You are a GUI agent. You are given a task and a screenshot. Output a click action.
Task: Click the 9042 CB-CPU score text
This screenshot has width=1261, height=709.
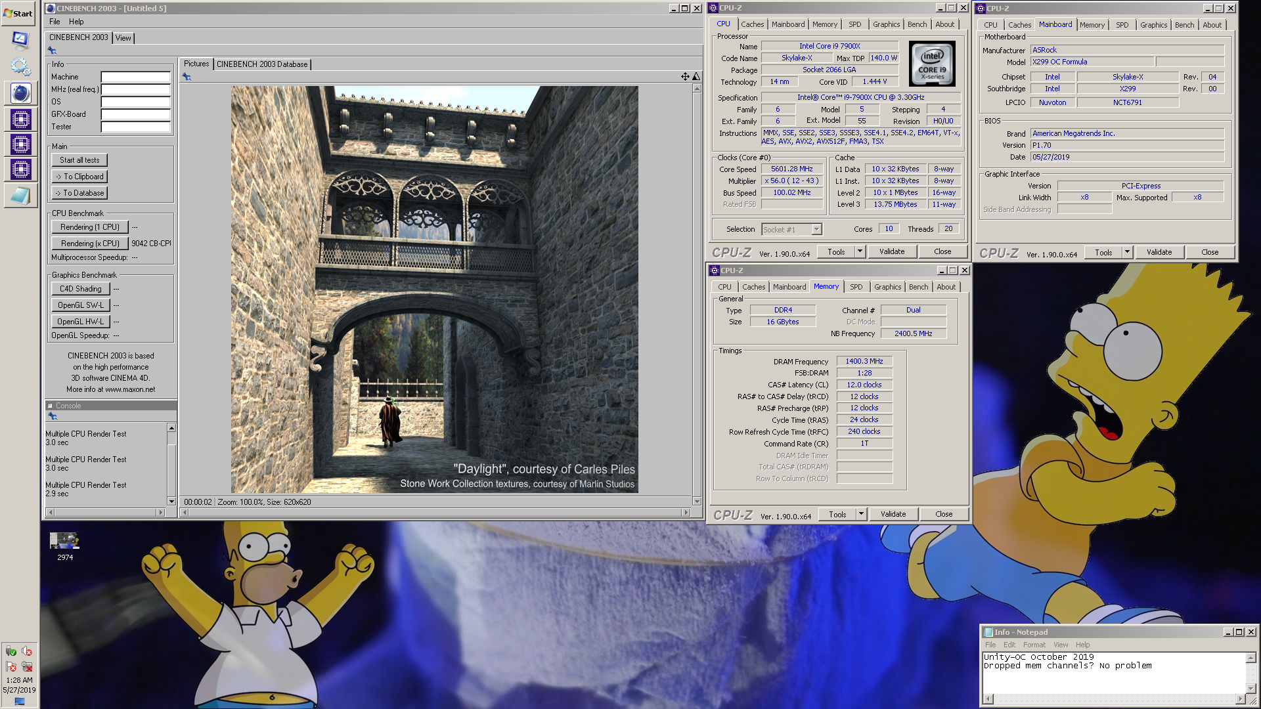pyautogui.click(x=151, y=244)
